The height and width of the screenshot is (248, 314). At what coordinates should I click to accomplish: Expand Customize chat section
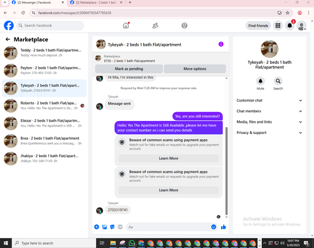[269, 100]
